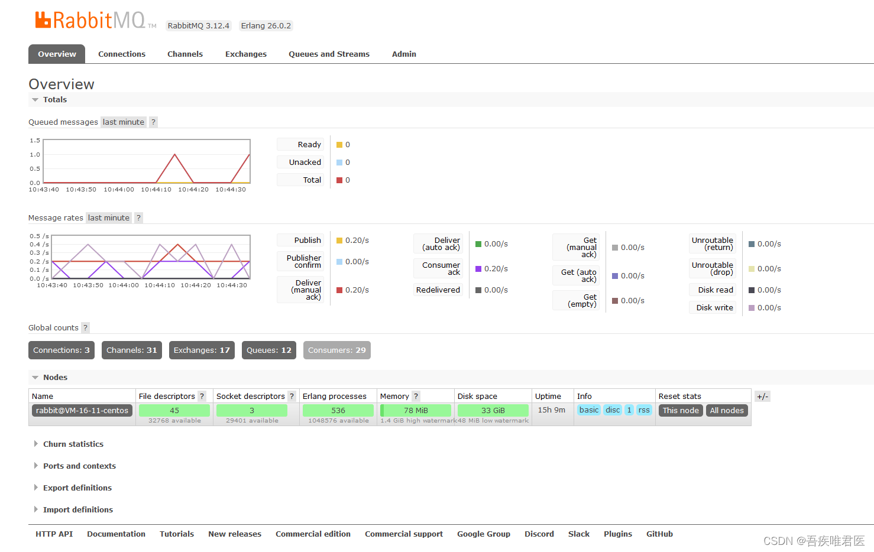Click the RabbitMQ logo icon
Viewport: 874px width, 552px height.
[x=43, y=20]
